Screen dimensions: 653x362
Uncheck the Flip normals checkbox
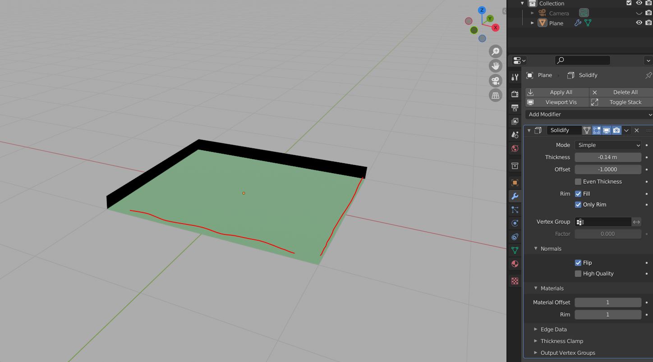[x=578, y=263]
